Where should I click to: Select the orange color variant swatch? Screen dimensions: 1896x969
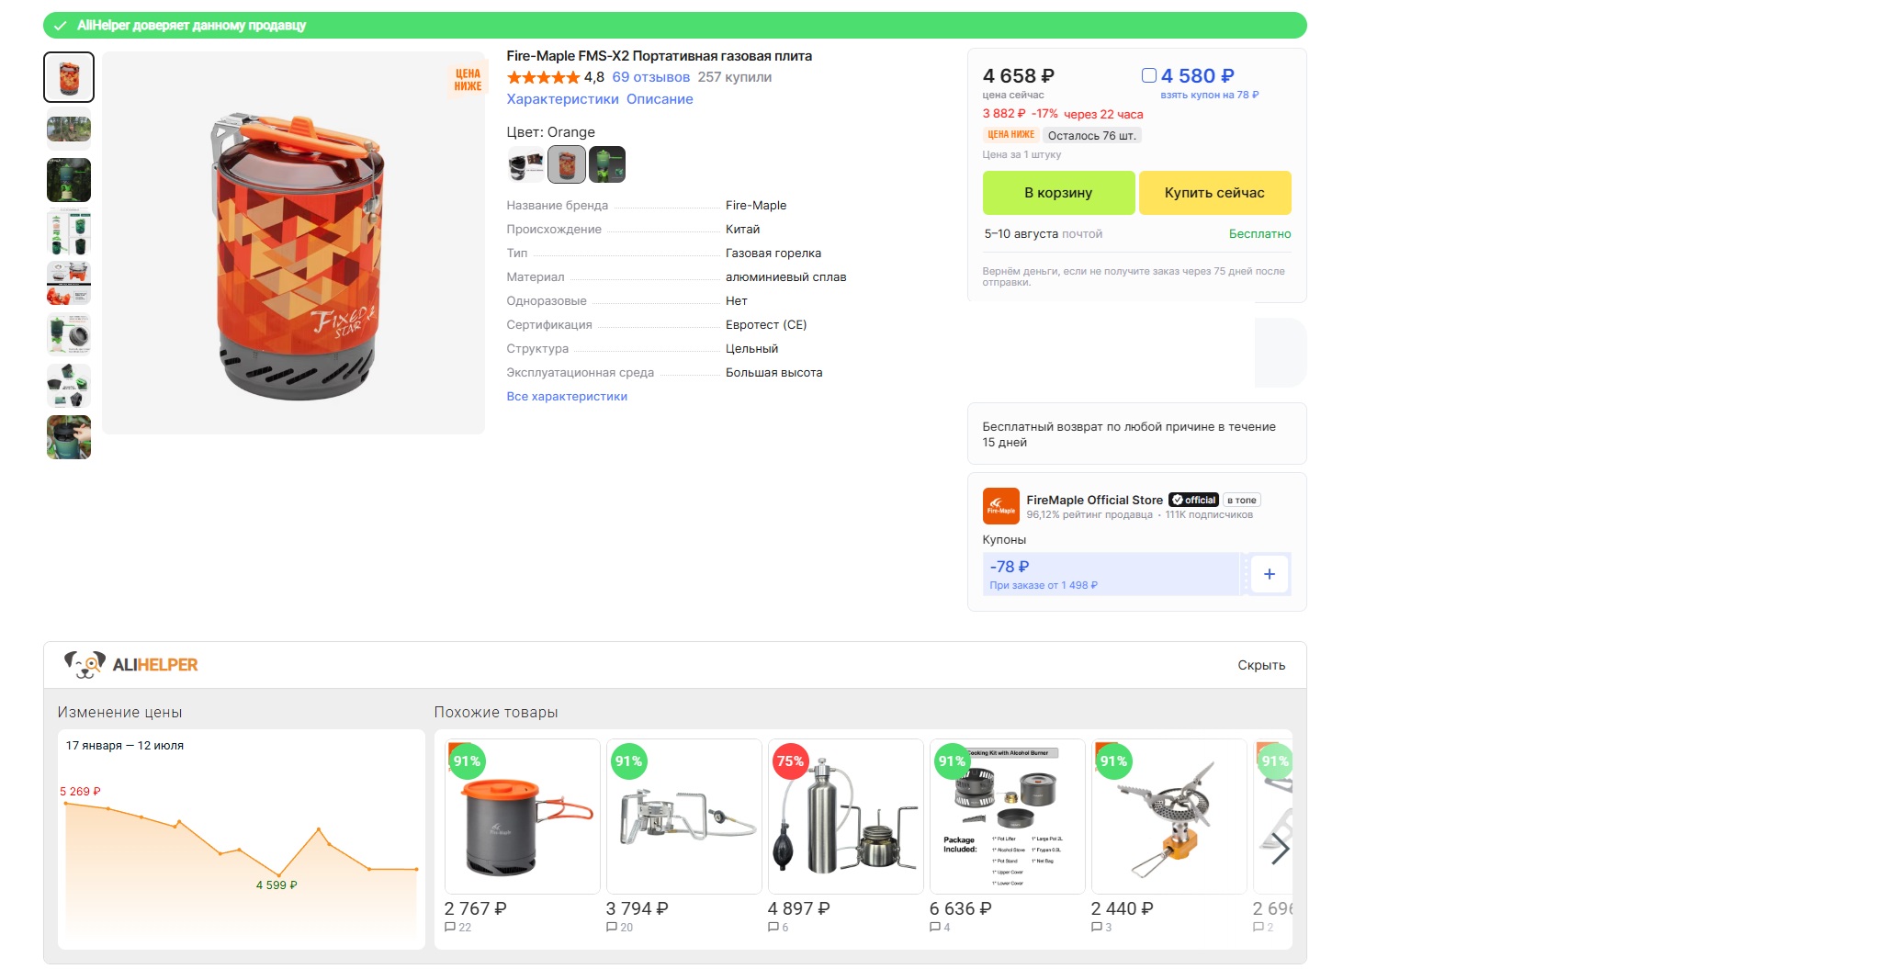(x=567, y=165)
